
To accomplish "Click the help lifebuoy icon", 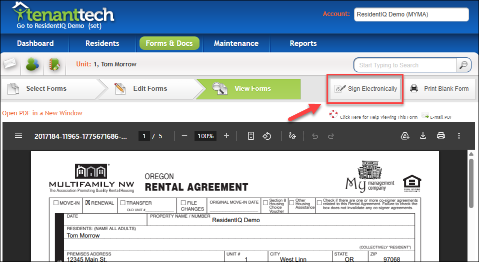I will [x=333, y=114].
